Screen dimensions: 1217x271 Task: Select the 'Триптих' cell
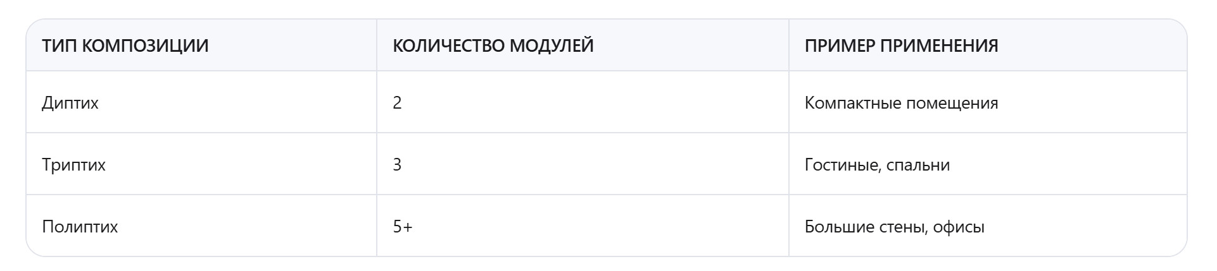tap(73, 165)
